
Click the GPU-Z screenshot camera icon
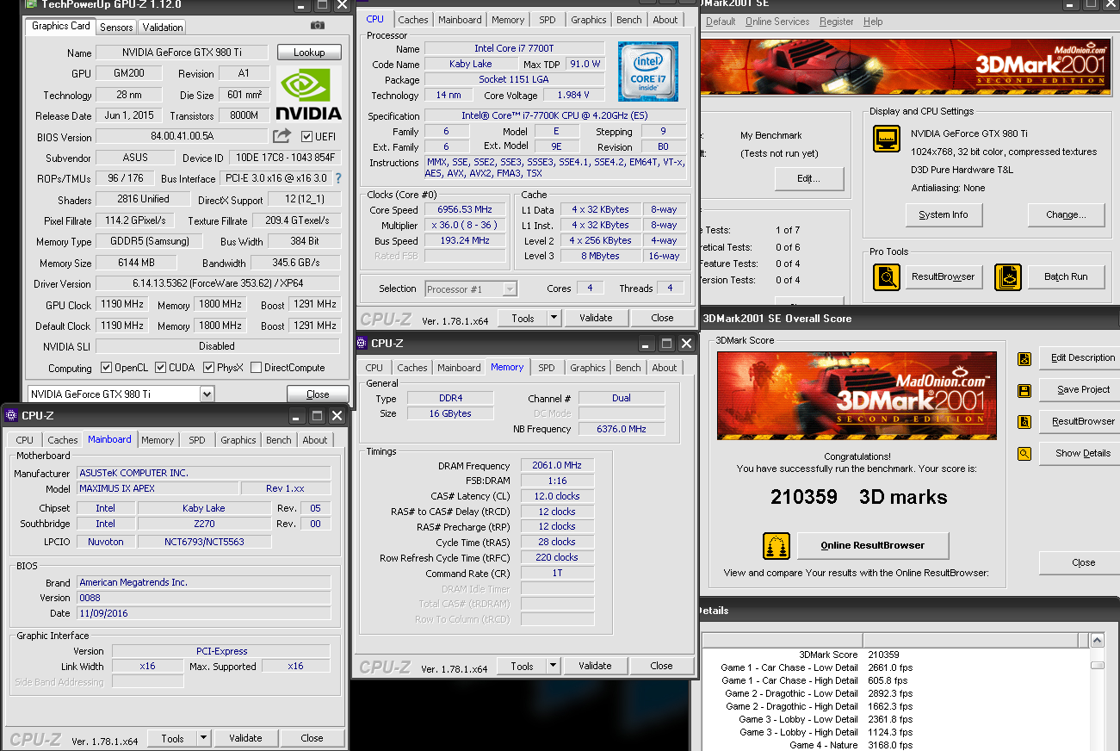[x=318, y=26]
